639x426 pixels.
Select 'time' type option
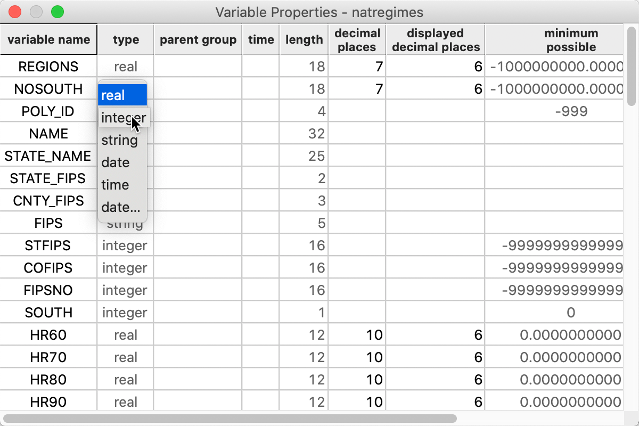coord(123,185)
